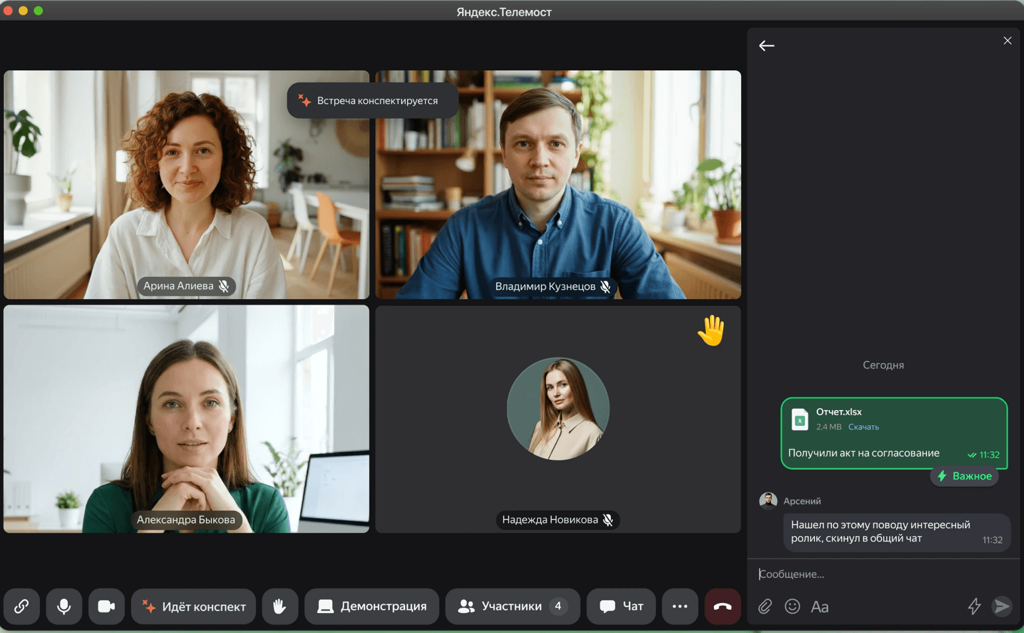Click the message 'Получили акт на согласование'
The width and height of the screenshot is (1024, 633).
pyautogui.click(x=863, y=453)
